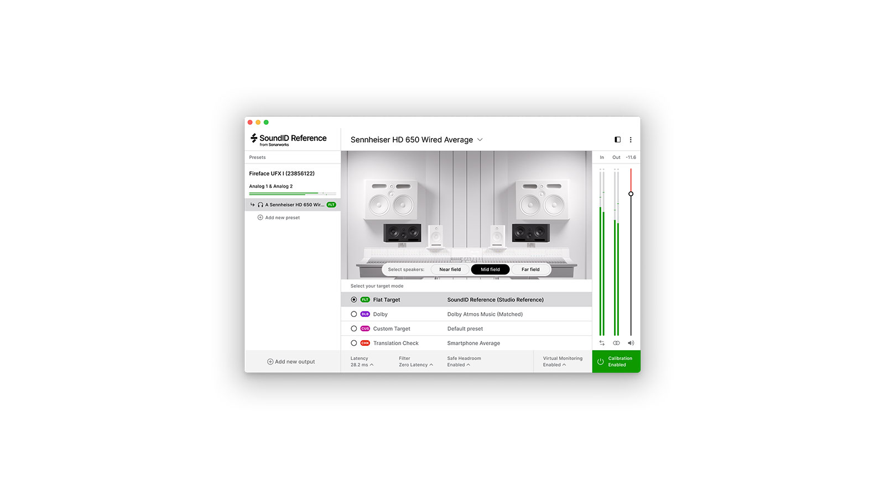
Task: Select the Translation Check radio button
Action: [x=354, y=343]
